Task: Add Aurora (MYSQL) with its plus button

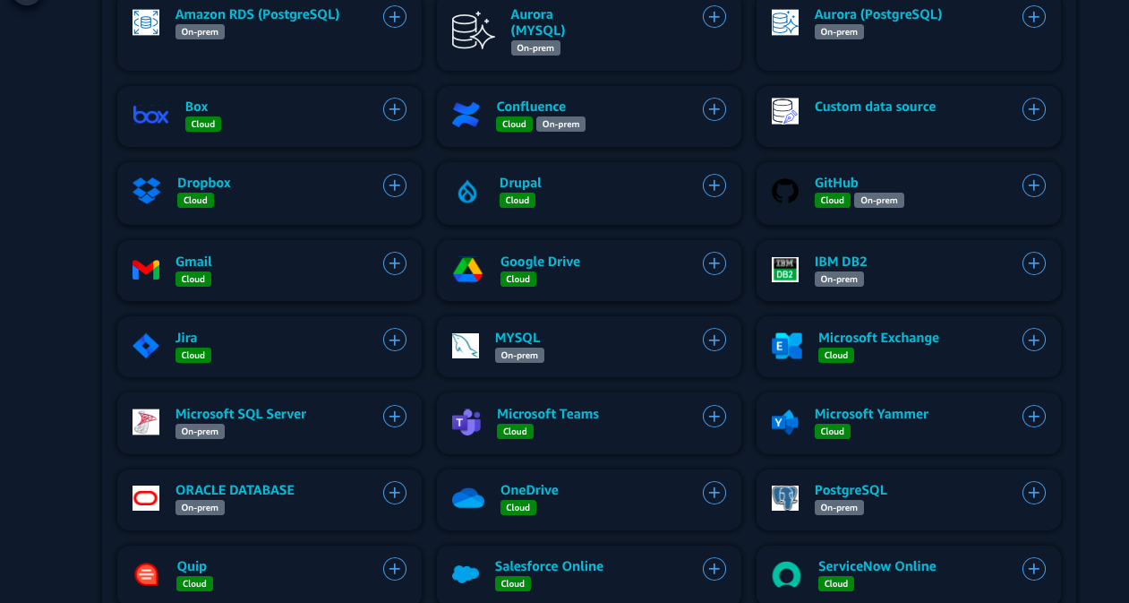Action: click(x=714, y=17)
